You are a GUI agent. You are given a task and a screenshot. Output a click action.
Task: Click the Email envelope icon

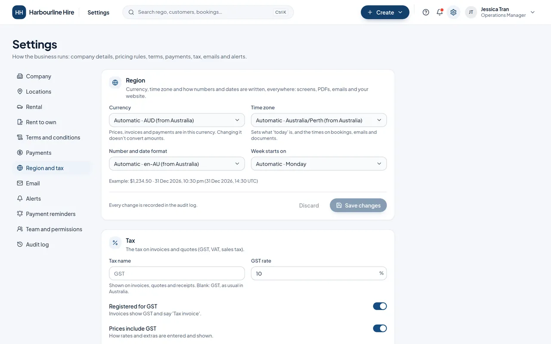(20, 183)
